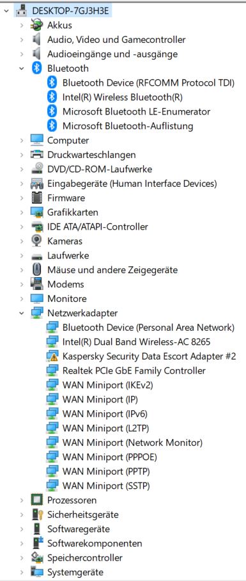This screenshot has height=581, width=246.
Task: Collapse the DESKTOP-7GJ3H3E root node
Action: (x=6, y=11)
